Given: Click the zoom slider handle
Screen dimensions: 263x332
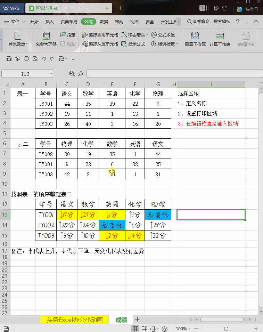Looking at the screenshot, I should click(x=226, y=329).
